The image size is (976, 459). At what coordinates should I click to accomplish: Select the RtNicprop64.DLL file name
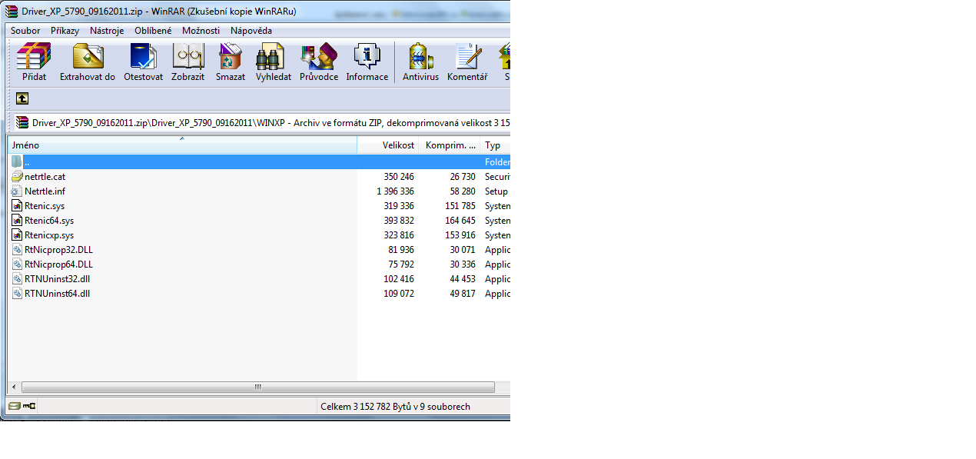(58, 264)
